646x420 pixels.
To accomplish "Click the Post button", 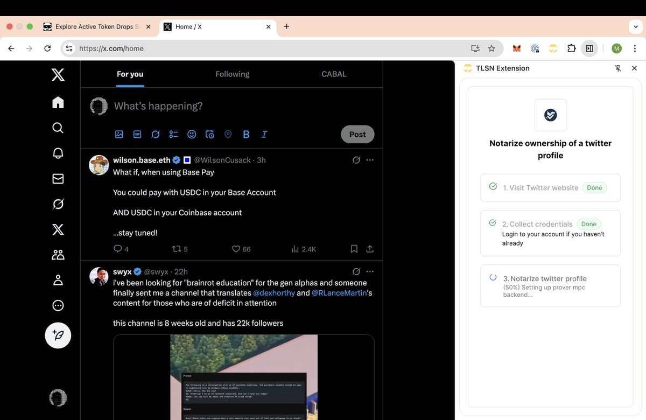I will pos(357,134).
